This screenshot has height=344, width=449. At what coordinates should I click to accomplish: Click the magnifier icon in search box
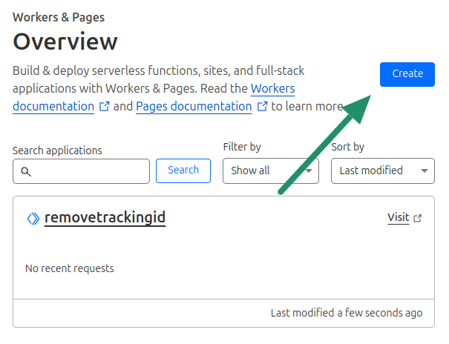coord(26,171)
